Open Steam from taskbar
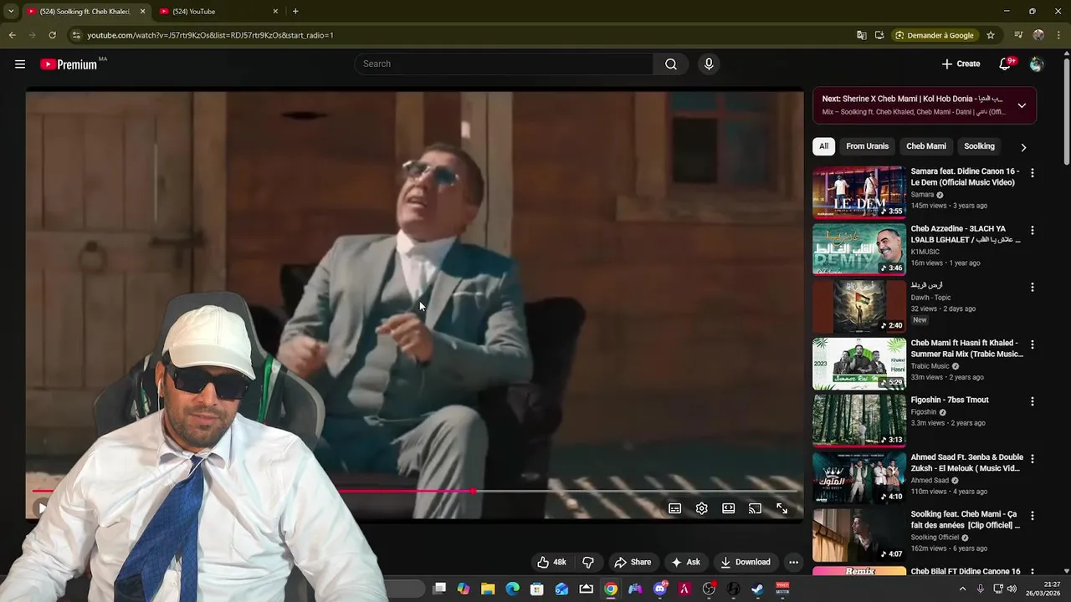Image resolution: width=1071 pixels, height=602 pixels. [x=757, y=589]
